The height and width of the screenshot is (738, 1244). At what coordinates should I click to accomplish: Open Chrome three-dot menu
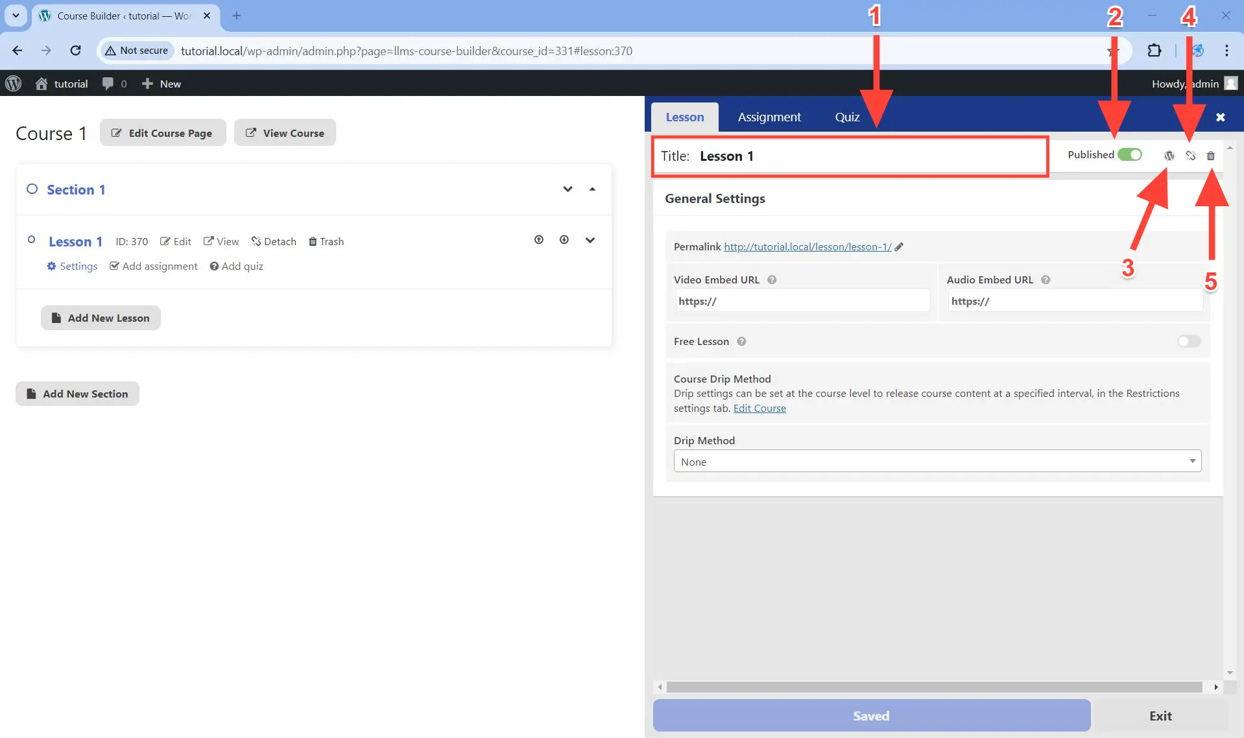pyautogui.click(x=1226, y=51)
